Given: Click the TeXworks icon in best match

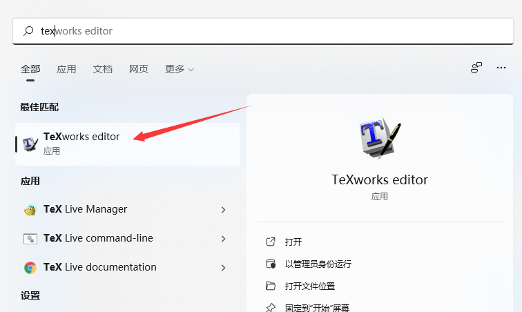Looking at the screenshot, I should (x=30, y=144).
